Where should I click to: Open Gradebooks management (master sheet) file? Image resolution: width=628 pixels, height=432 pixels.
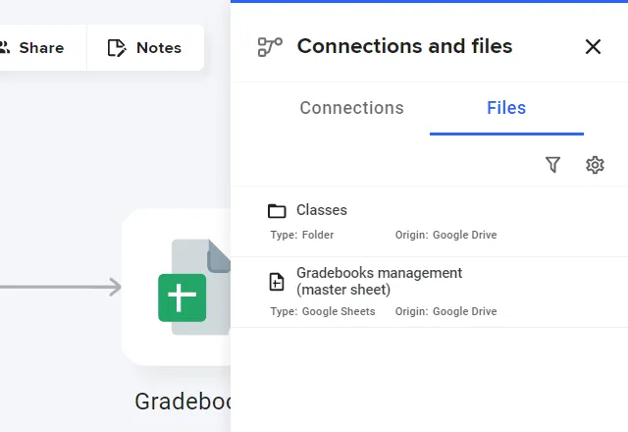(x=430, y=293)
